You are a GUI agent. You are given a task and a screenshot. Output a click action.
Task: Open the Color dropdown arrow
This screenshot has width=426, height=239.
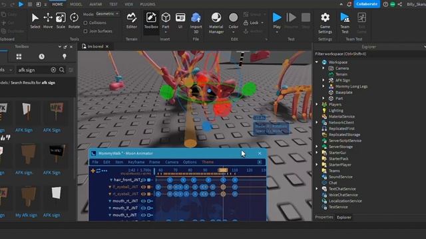tap(234, 32)
